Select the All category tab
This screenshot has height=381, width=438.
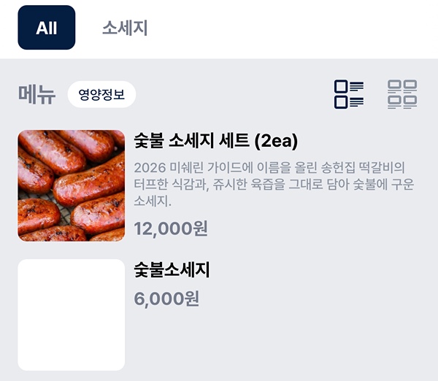click(x=47, y=28)
